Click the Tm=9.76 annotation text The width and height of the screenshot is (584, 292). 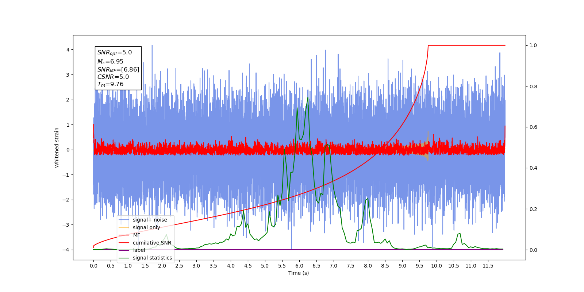click(x=110, y=84)
